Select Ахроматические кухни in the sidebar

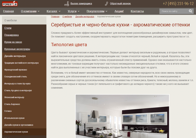16,132
